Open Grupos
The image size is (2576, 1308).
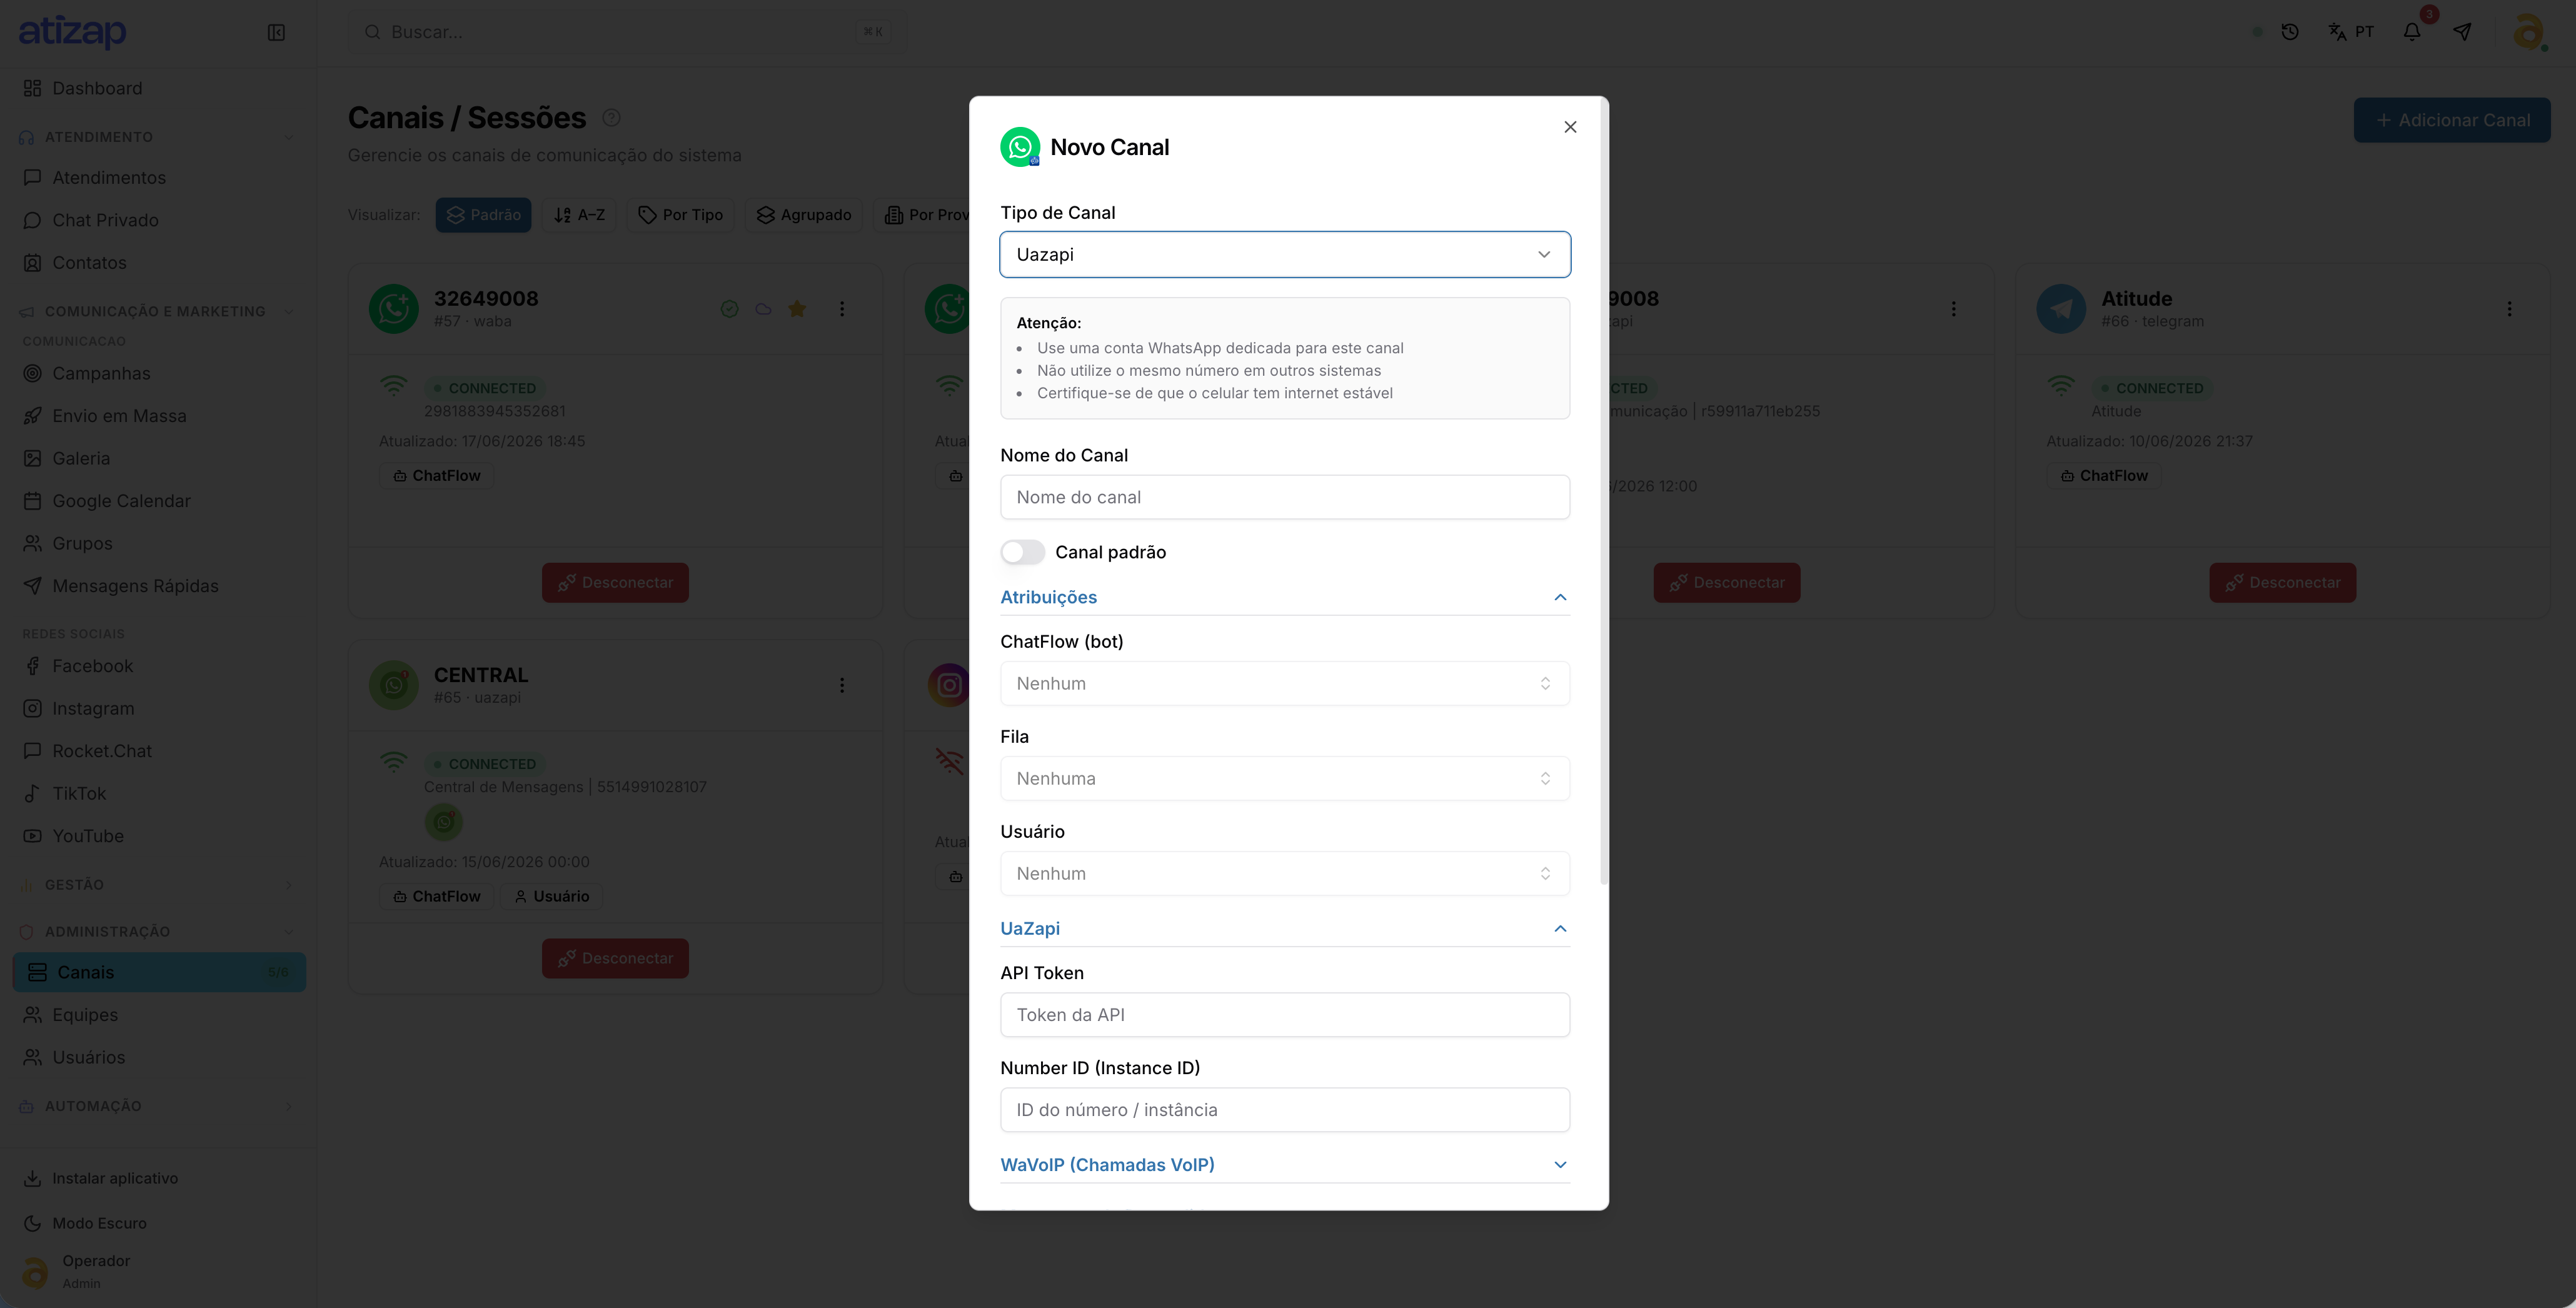pos(159,543)
